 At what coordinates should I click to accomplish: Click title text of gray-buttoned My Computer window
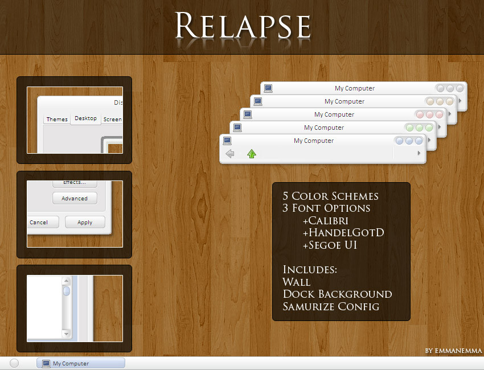click(355, 88)
